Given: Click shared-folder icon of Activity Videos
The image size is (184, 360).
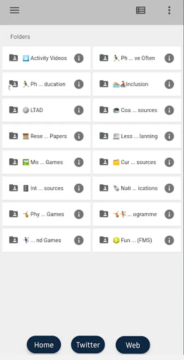Looking at the screenshot, I should (x=13, y=58).
